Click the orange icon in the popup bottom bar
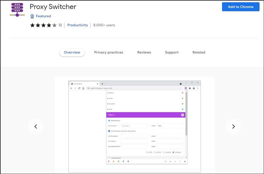Screen dimensions: 264x174 [x=114, y=162]
